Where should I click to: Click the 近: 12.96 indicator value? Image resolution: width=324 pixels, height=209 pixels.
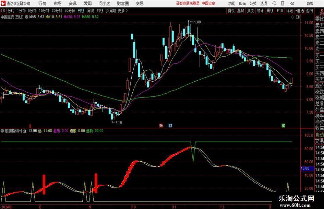(30, 131)
